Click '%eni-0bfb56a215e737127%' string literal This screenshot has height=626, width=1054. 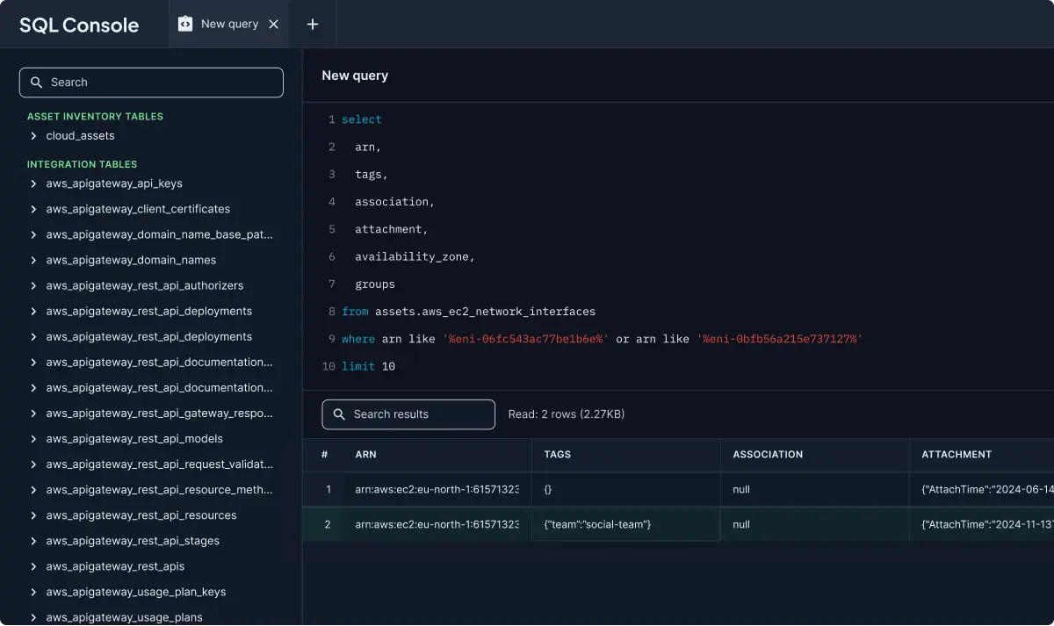780,339
